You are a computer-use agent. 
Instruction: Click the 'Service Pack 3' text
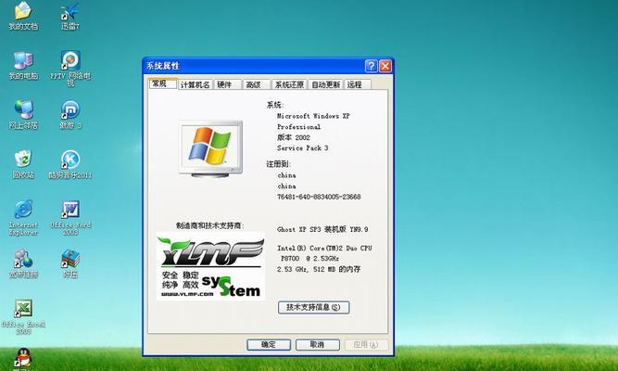click(x=303, y=148)
